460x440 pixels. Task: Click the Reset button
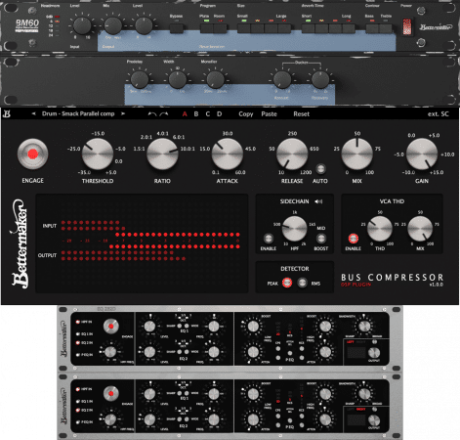click(301, 114)
